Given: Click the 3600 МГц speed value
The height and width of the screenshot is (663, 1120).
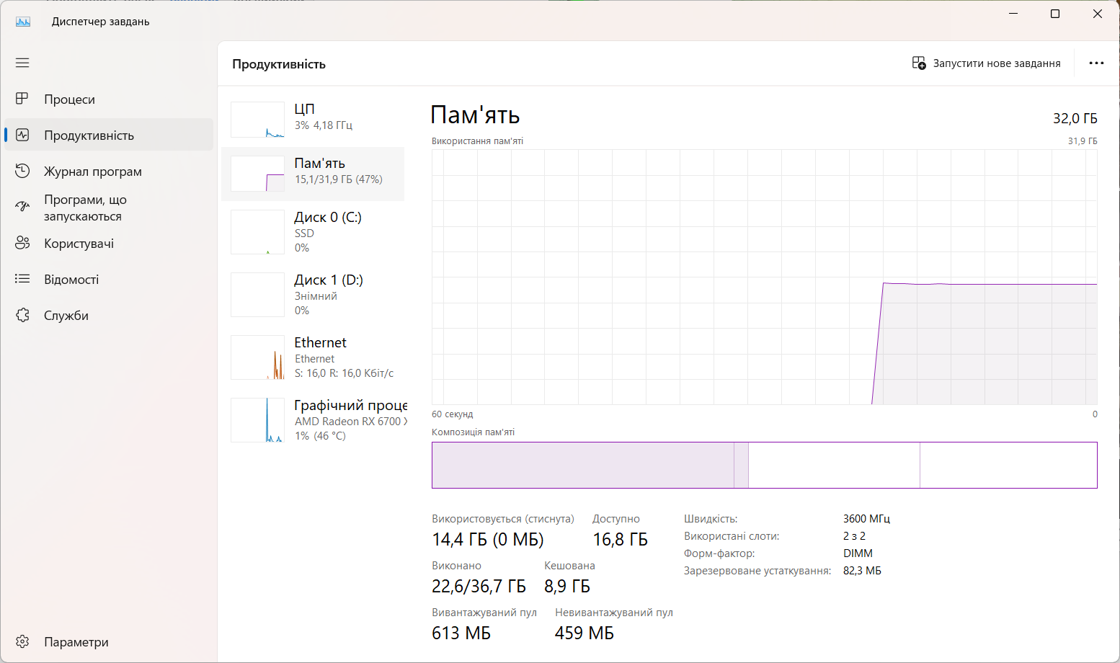Looking at the screenshot, I should click(x=866, y=519).
